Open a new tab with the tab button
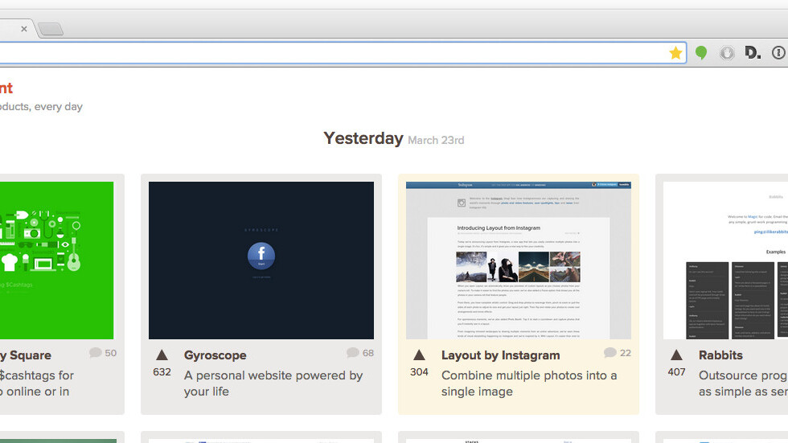This screenshot has height=443, width=788. [50, 30]
